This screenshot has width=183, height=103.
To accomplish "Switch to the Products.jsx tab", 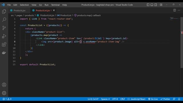I will (x=19, y=10).
